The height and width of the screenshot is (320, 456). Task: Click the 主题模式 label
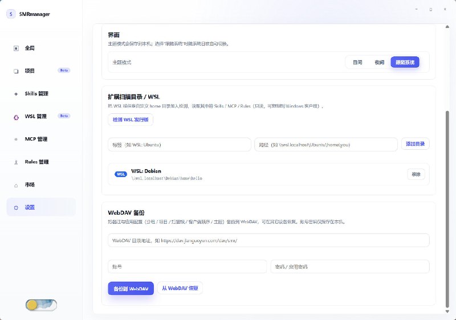(x=122, y=63)
